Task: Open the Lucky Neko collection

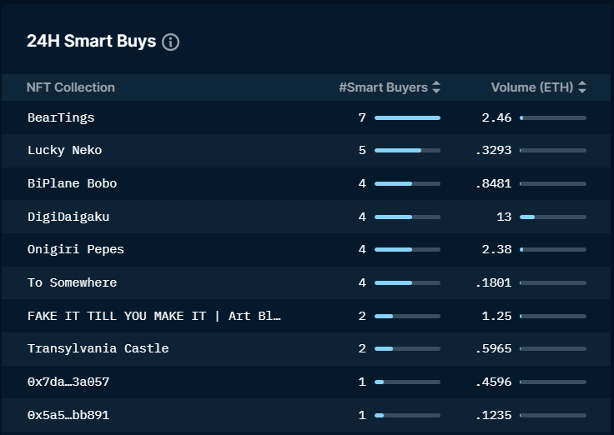Action: pos(64,151)
